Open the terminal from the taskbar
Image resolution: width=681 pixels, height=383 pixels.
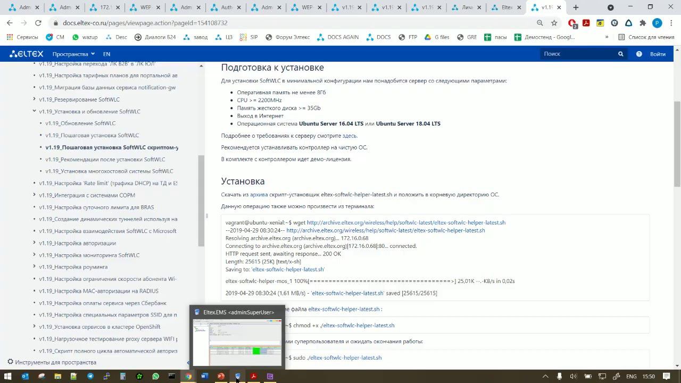172,377
